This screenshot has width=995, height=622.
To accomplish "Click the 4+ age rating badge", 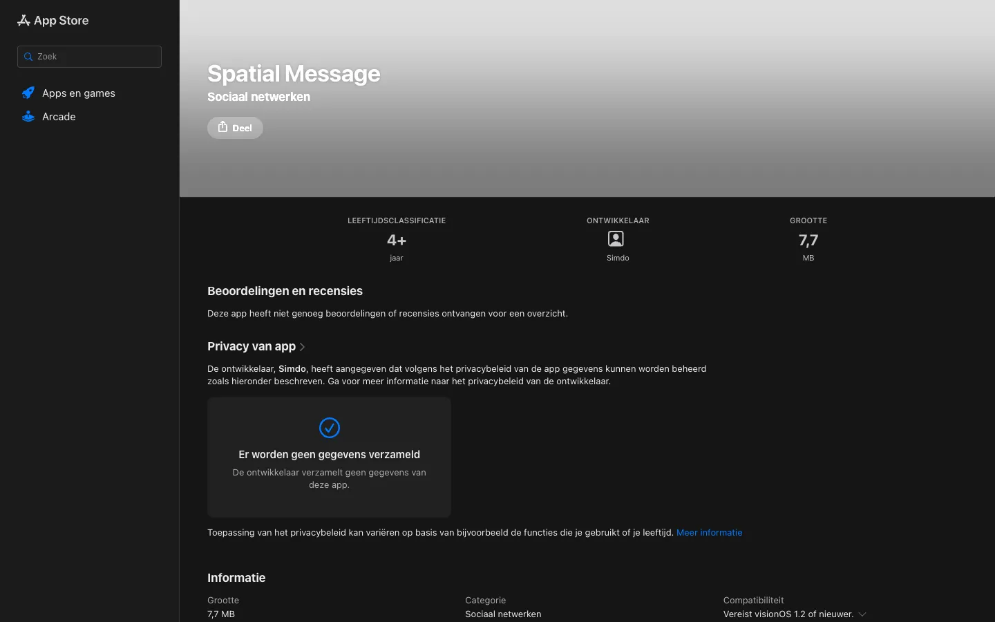I will (397, 241).
